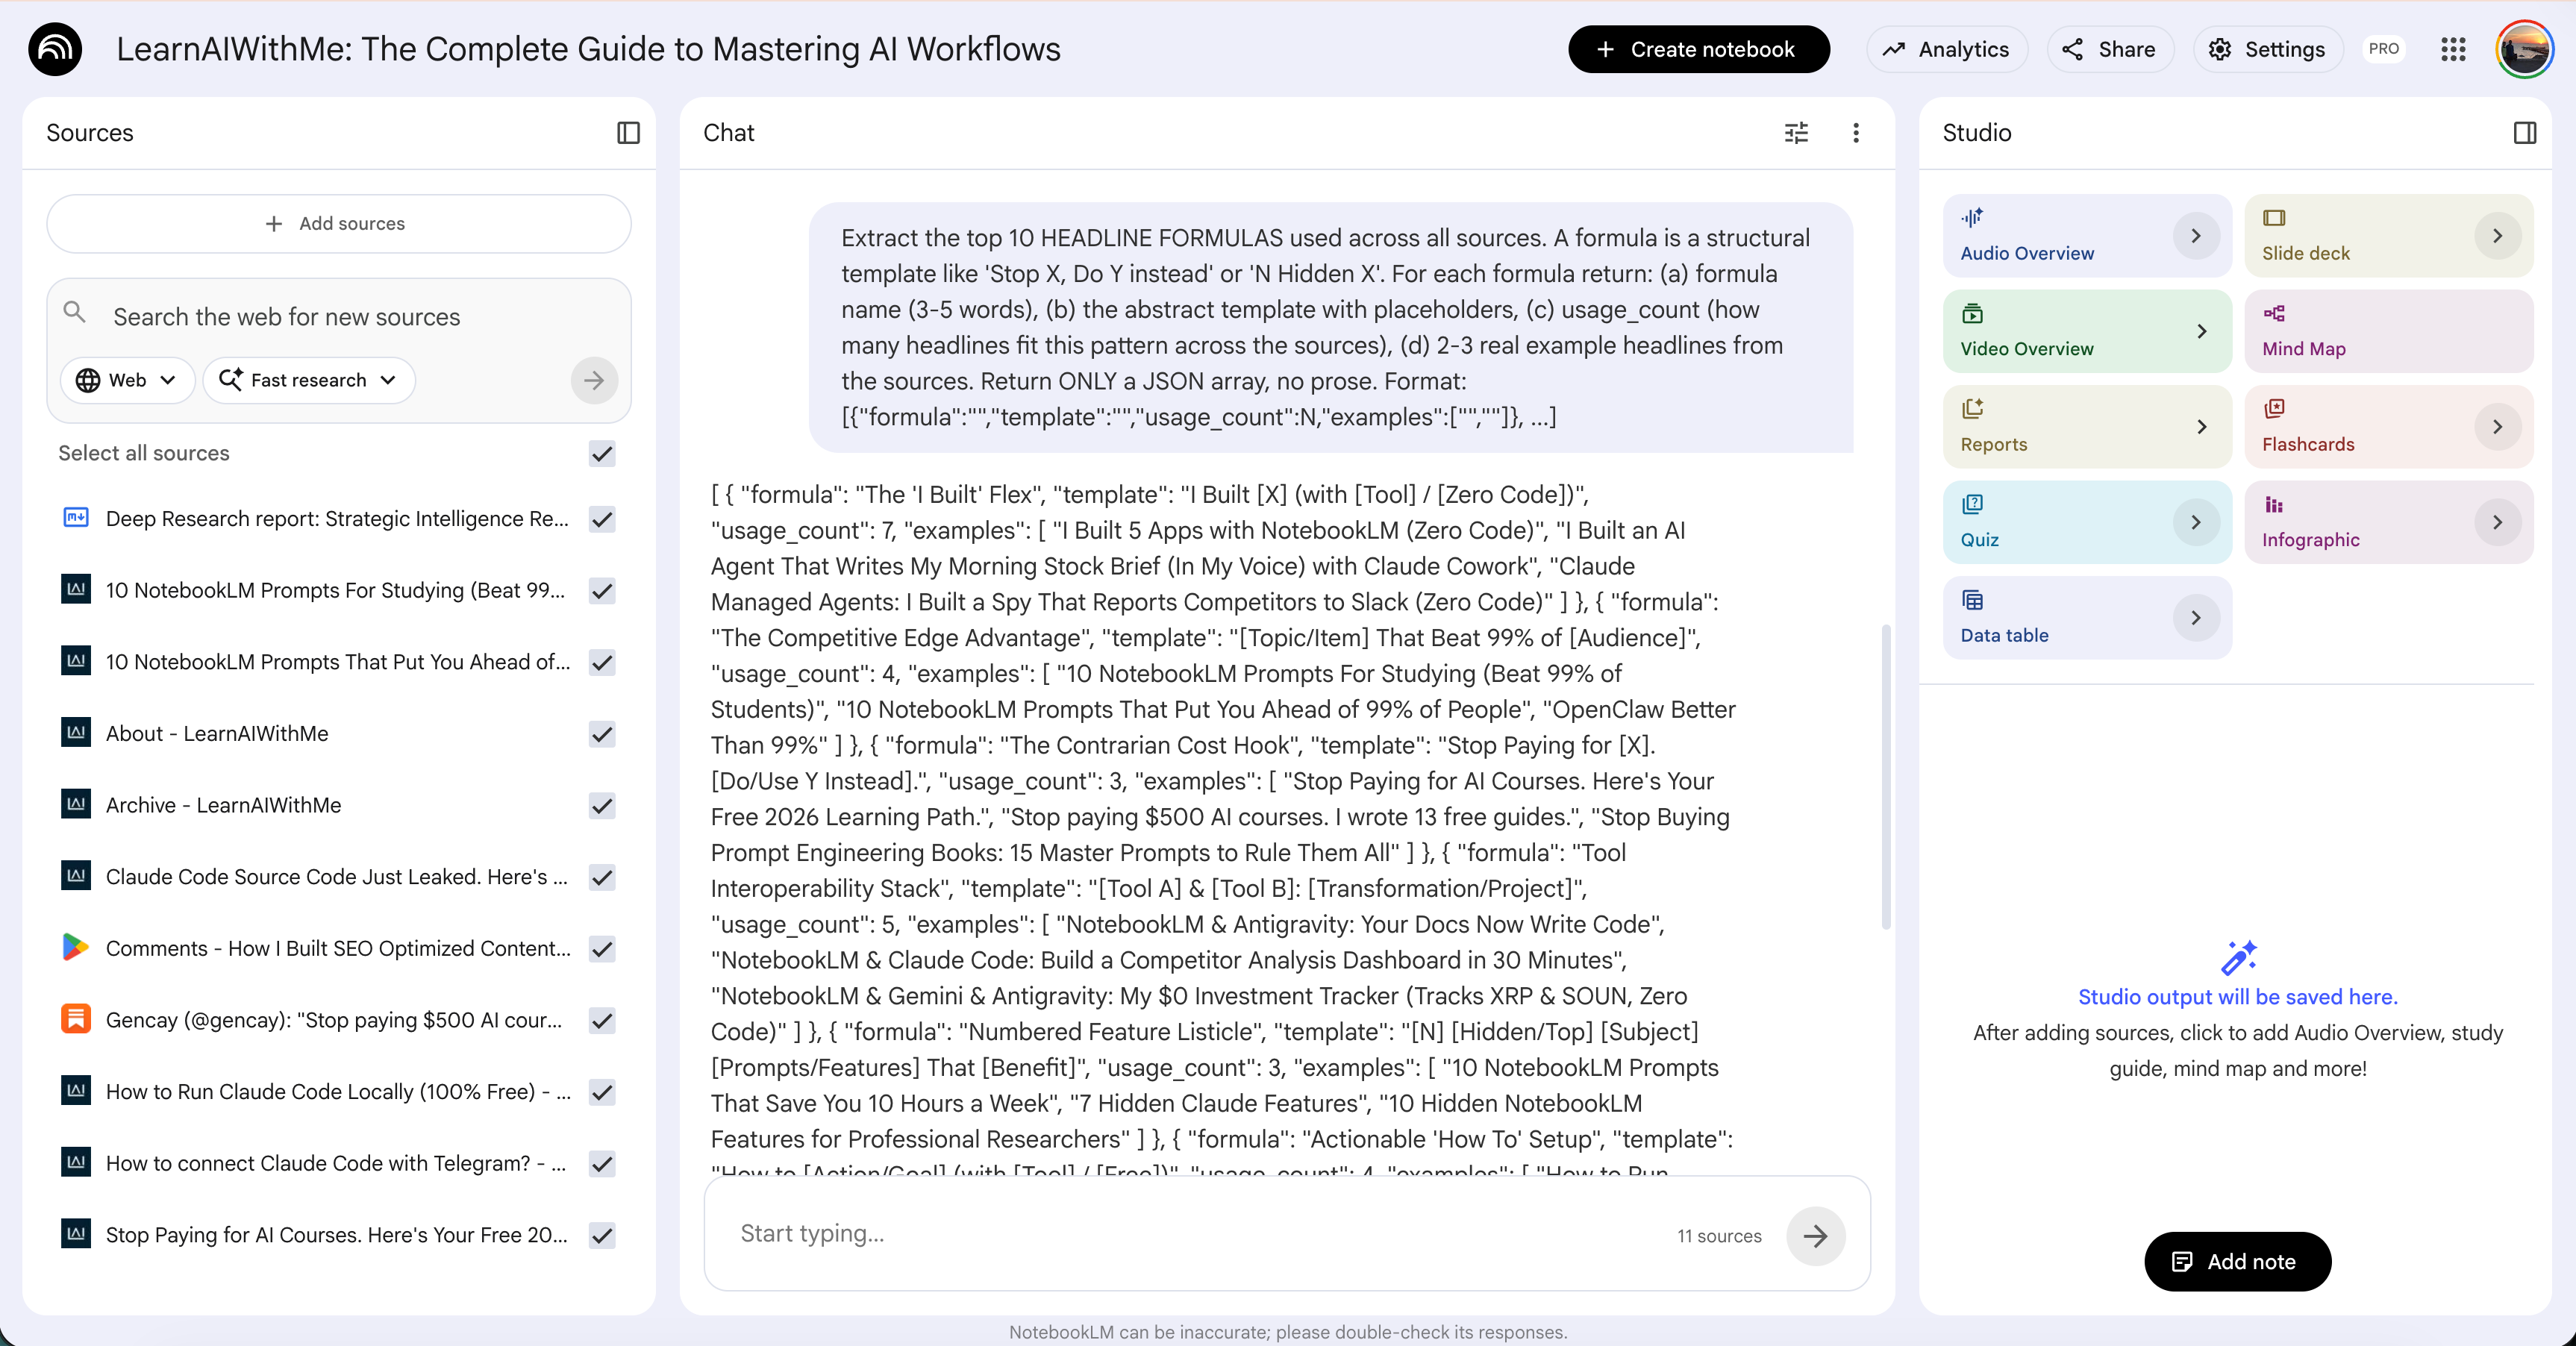Expand Audio Overview options chevron
This screenshot has height=1346, width=2576.
click(x=2196, y=236)
